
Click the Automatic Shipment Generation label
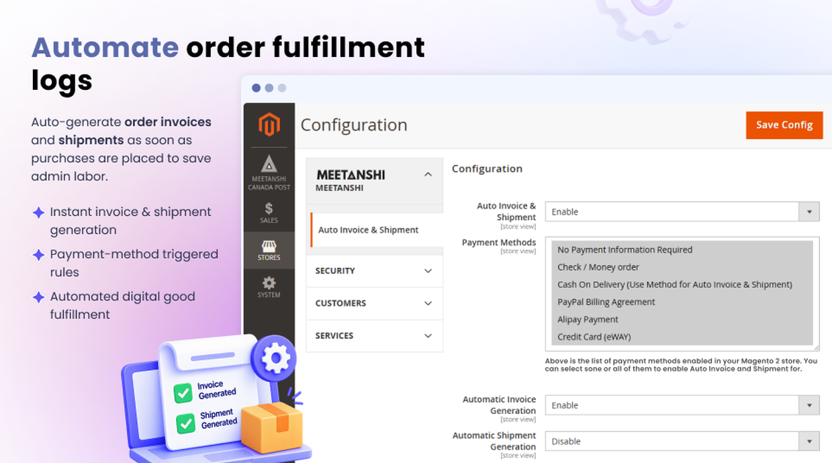coord(494,441)
